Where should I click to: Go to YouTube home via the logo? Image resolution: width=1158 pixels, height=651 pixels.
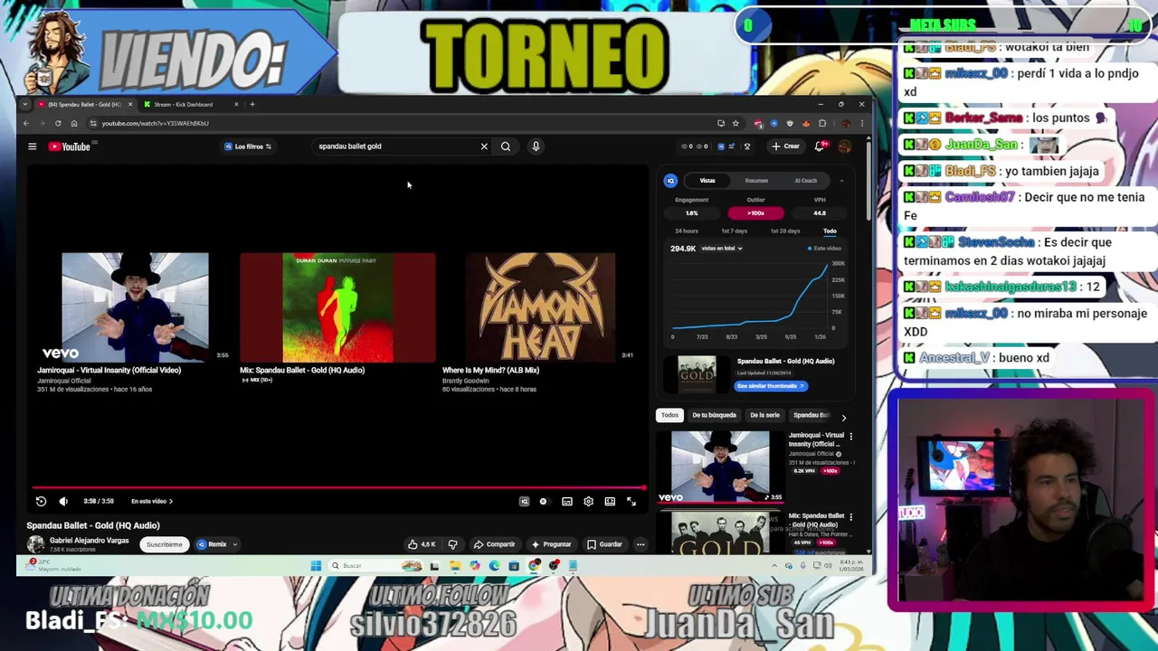click(70, 146)
